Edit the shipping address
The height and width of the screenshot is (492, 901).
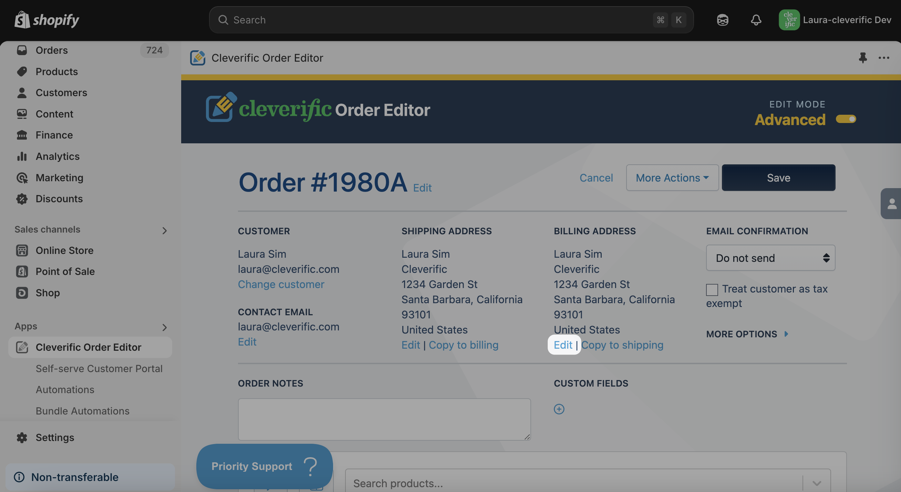point(411,345)
